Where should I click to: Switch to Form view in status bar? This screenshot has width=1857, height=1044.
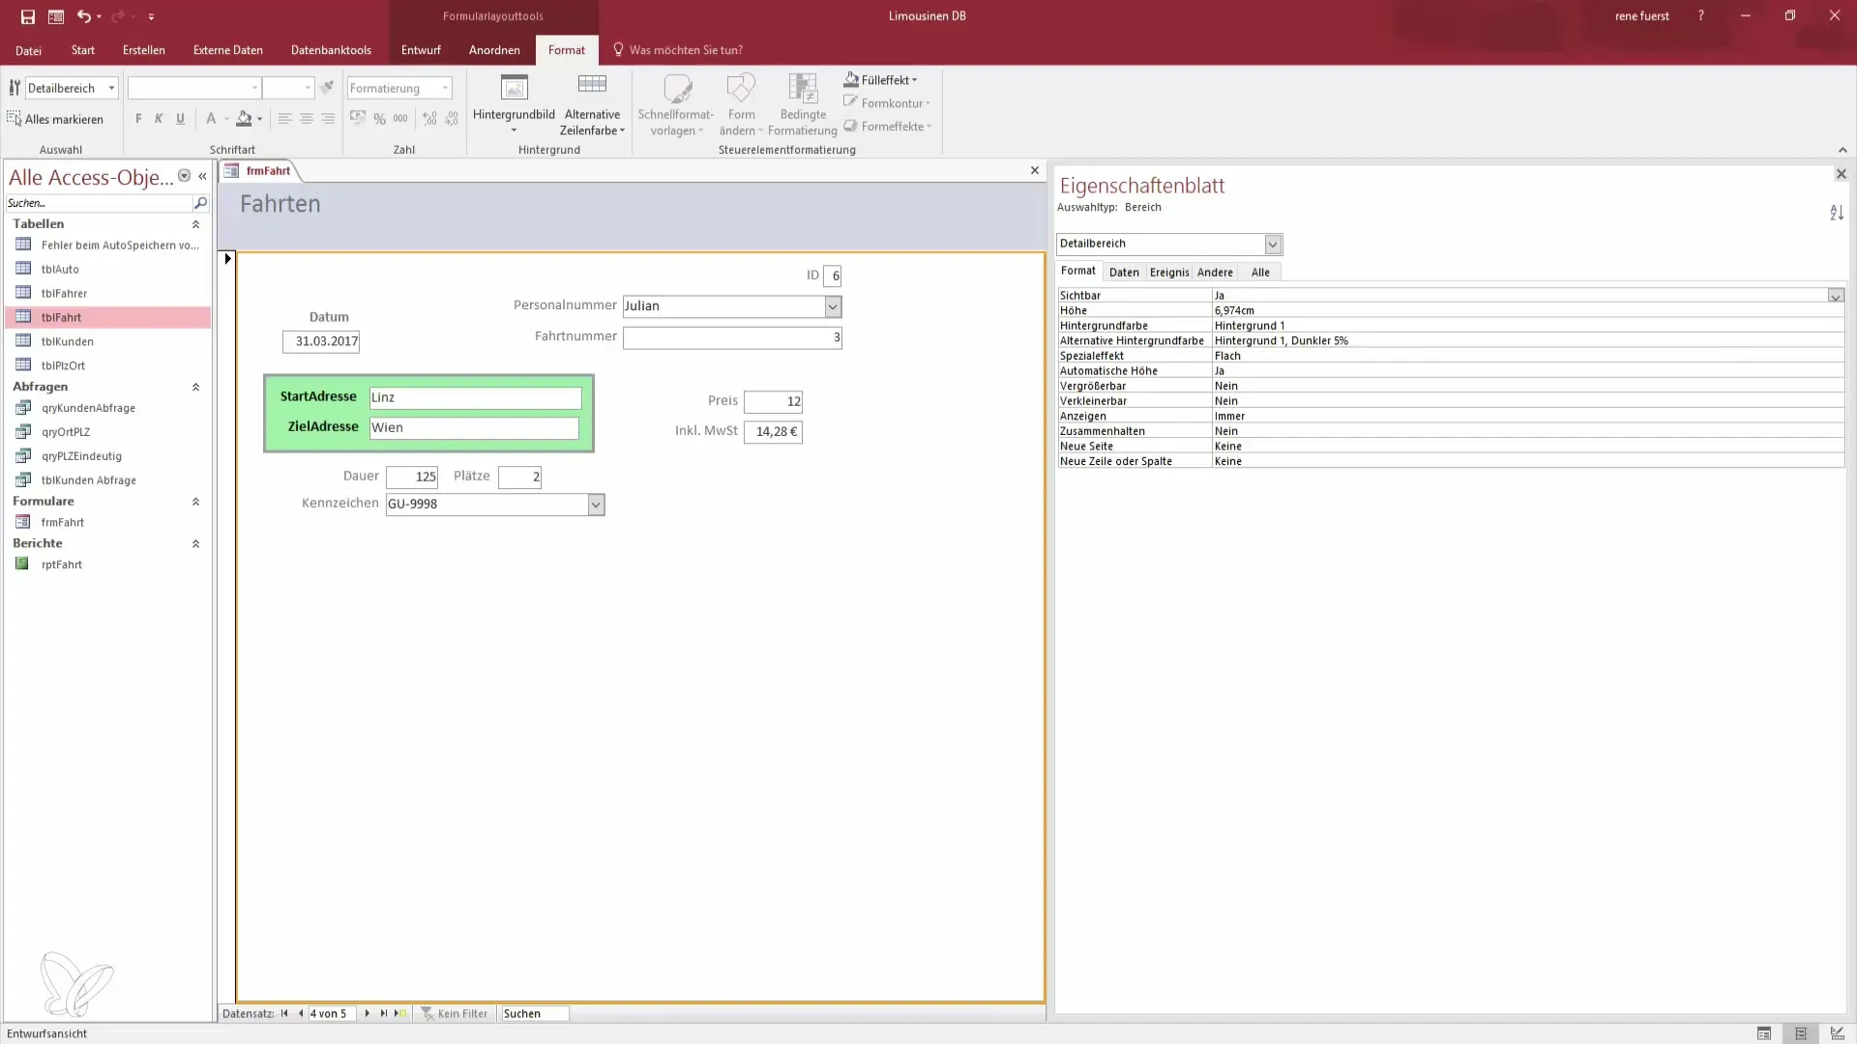[1764, 1033]
